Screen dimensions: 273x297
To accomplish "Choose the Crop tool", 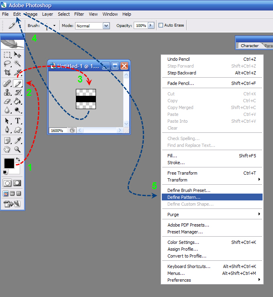I will coord(7,73).
